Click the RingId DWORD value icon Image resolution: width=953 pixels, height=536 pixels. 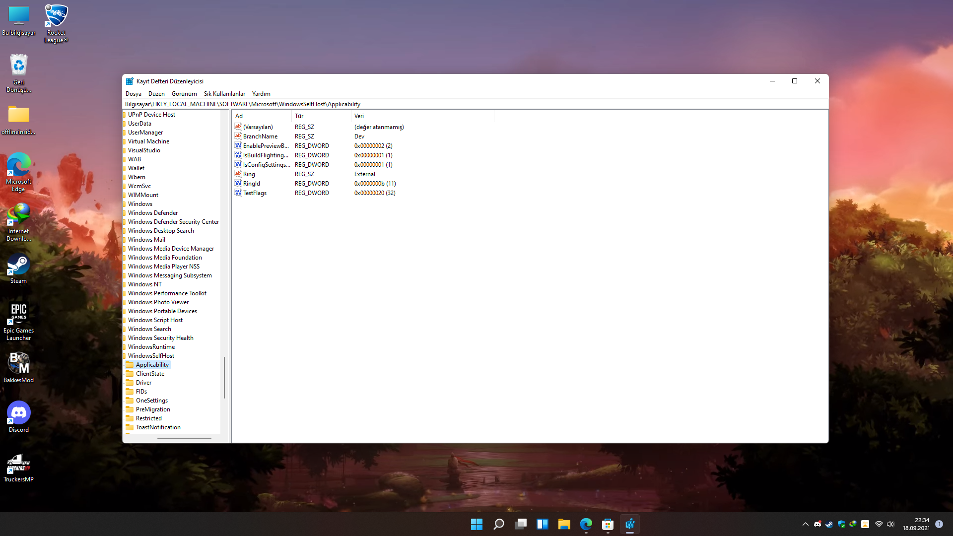click(x=238, y=184)
